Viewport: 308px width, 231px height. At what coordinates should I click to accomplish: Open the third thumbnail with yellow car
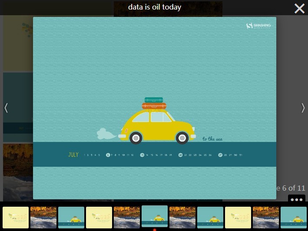click(71, 218)
